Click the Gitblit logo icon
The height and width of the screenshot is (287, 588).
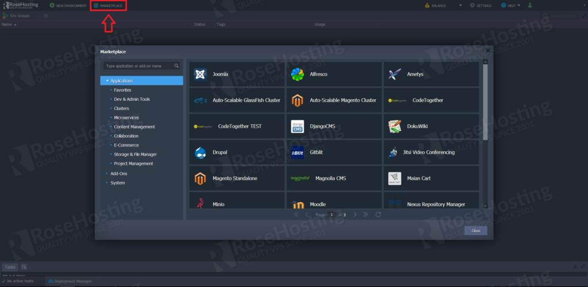(x=297, y=152)
